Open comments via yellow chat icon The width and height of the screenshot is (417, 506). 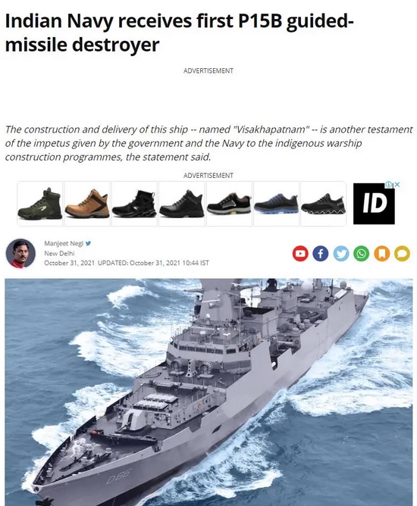click(x=402, y=253)
